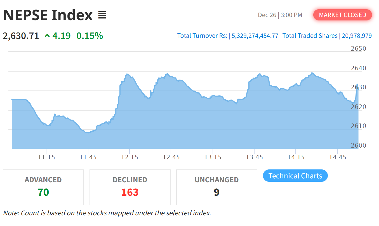The height and width of the screenshot is (226, 379).
Task: Click the 11:45 time axis label
Action: click(88, 157)
